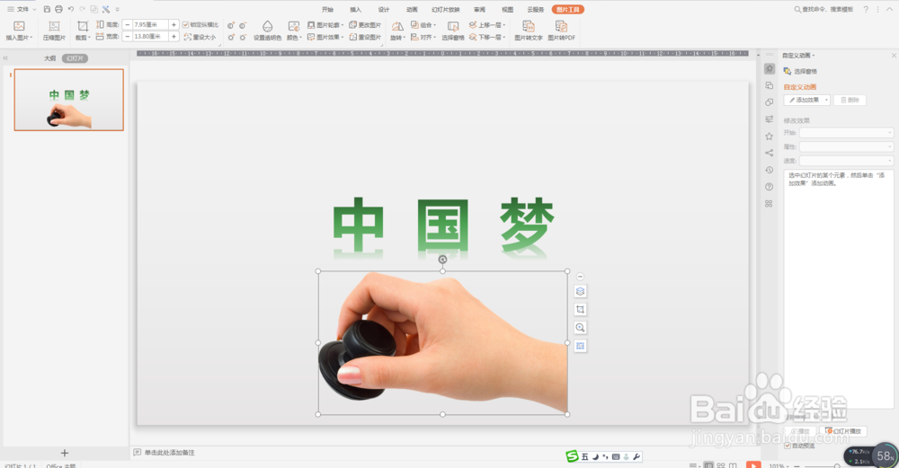Viewport: 899px width, 468px height.
Task: Click the minus collapse icon beside picture
Action: coord(580,277)
